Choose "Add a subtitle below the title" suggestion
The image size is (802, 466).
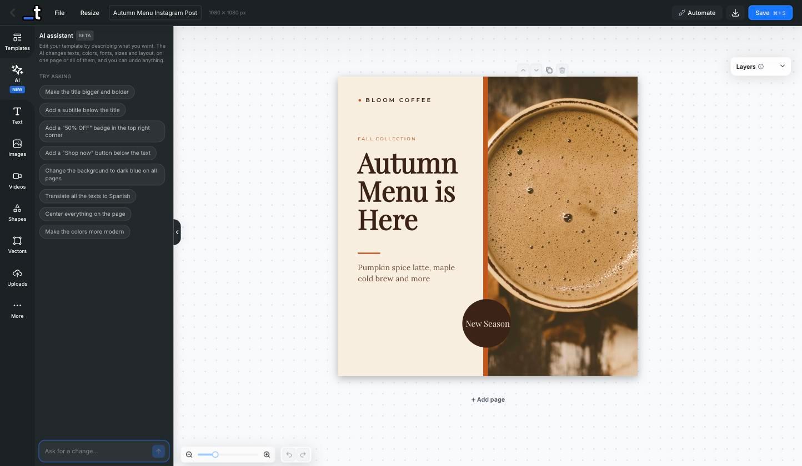pos(82,110)
